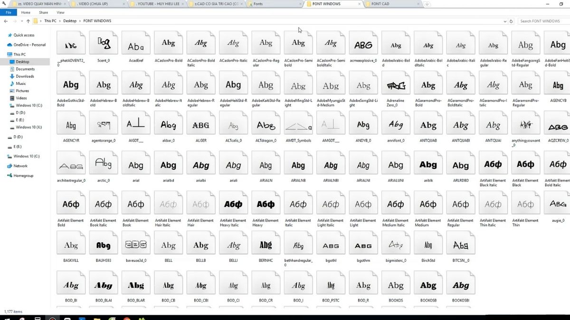Select the AQZCREW_0 font icon
Viewport: 570px width, 320px height.
558,123
